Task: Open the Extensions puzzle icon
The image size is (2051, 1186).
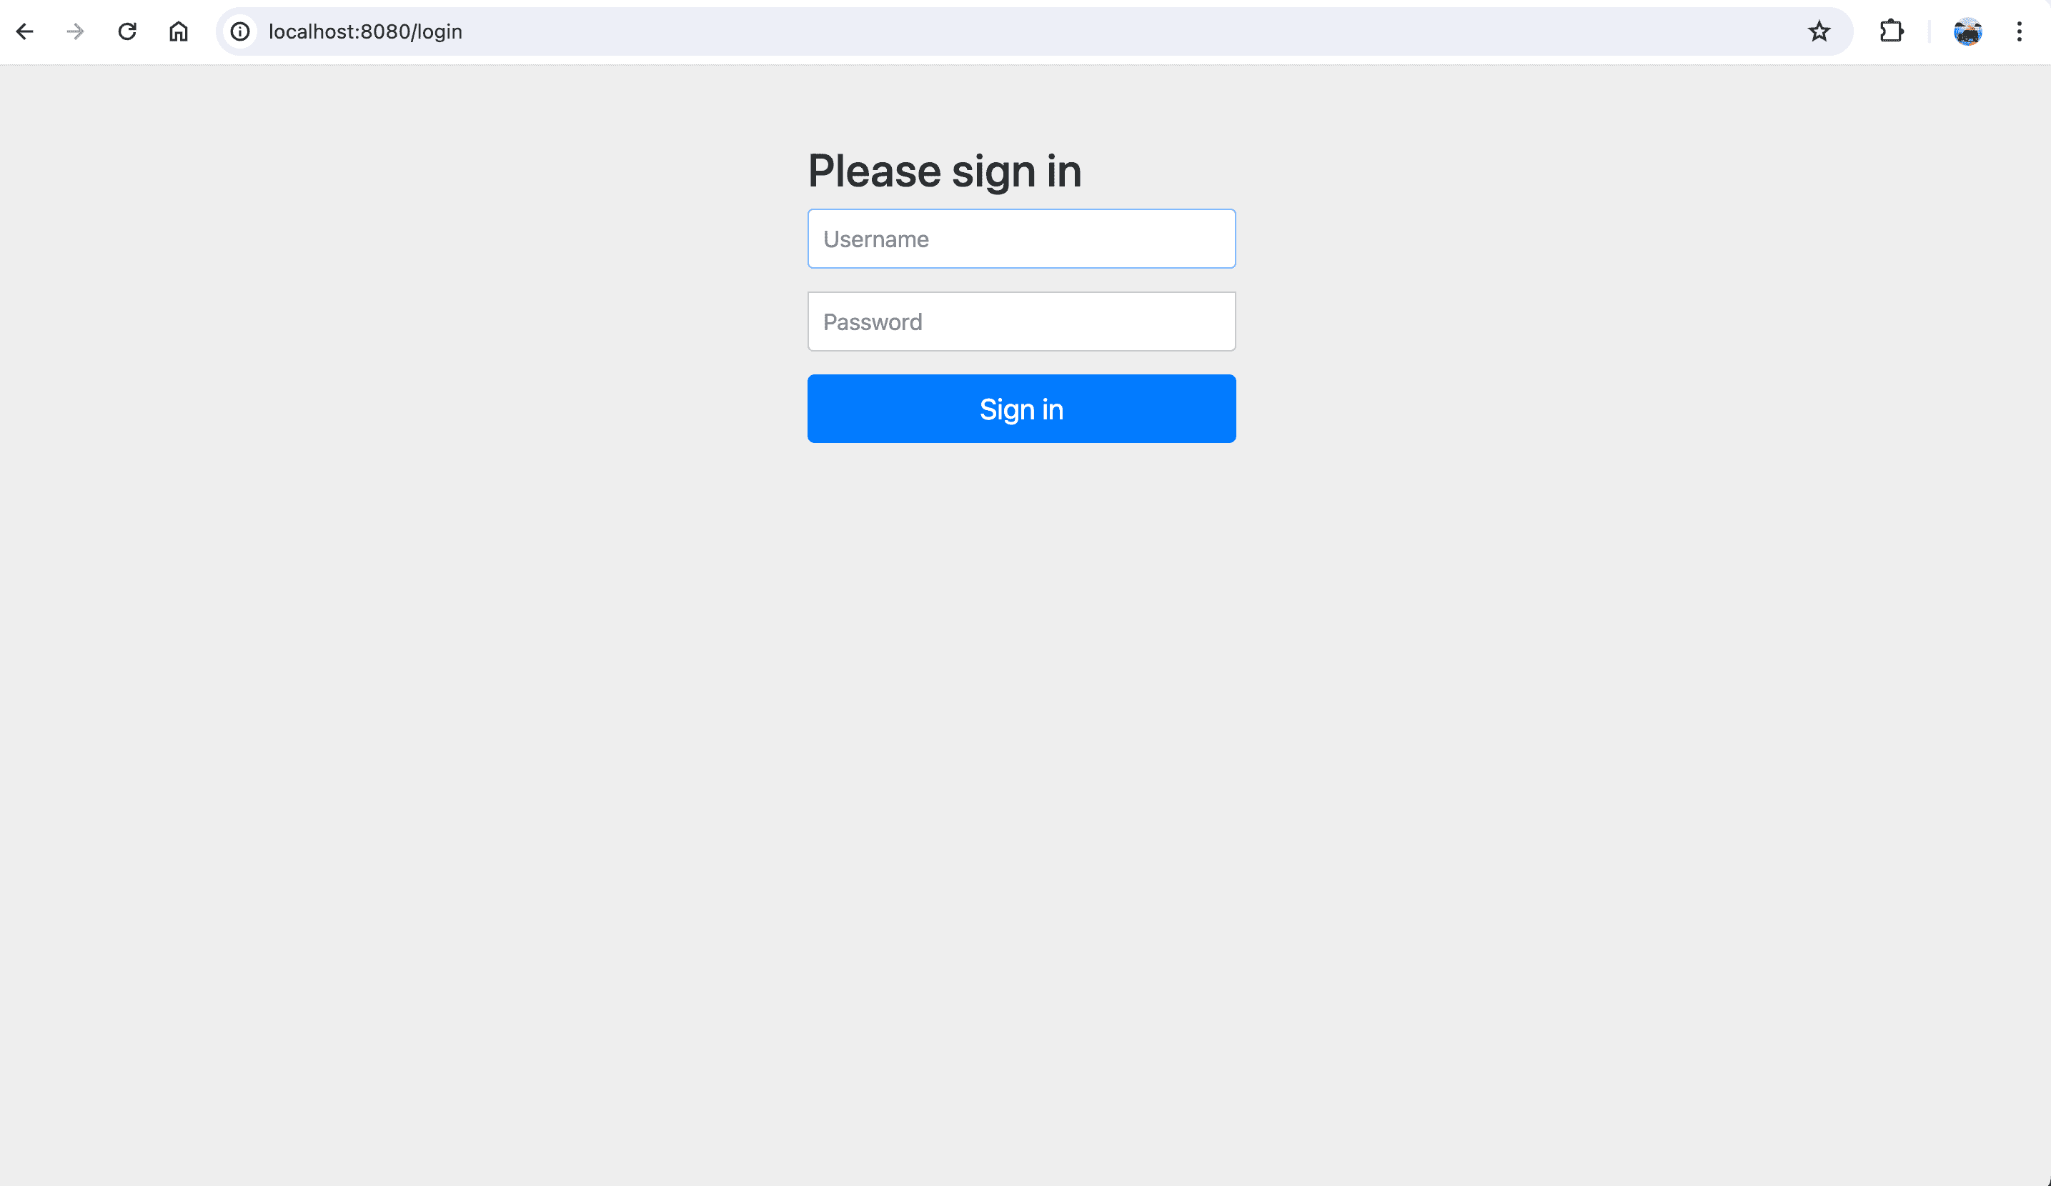Action: (x=1892, y=31)
